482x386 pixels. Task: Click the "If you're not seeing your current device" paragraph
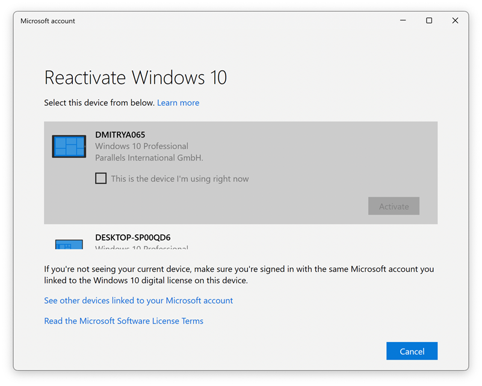[239, 275]
